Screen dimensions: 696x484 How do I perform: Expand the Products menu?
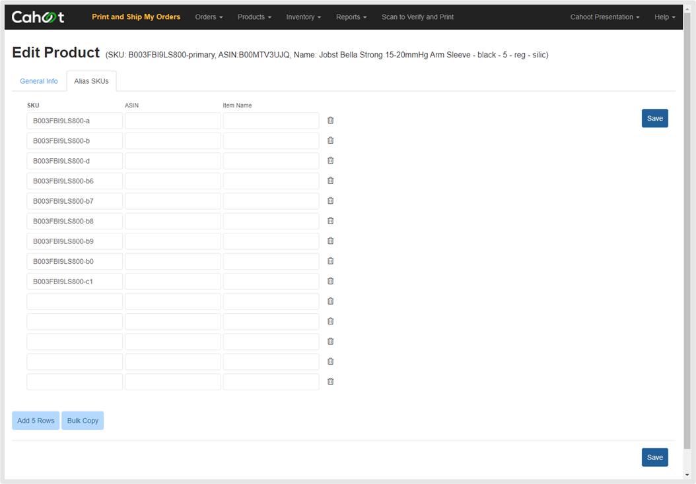[x=254, y=17]
